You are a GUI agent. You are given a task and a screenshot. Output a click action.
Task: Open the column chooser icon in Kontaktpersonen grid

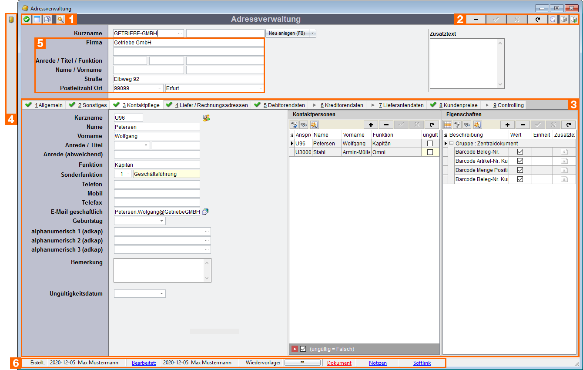click(292, 135)
